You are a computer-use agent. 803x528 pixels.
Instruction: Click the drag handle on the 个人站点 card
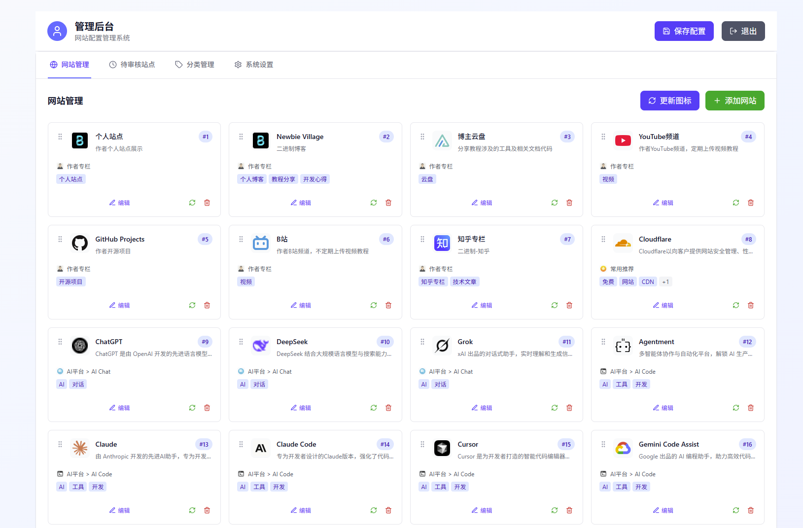pyautogui.click(x=60, y=137)
